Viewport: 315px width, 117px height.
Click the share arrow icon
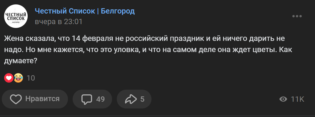point(131,99)
